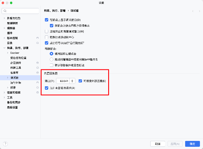Click the port number input field

[63, 81]
